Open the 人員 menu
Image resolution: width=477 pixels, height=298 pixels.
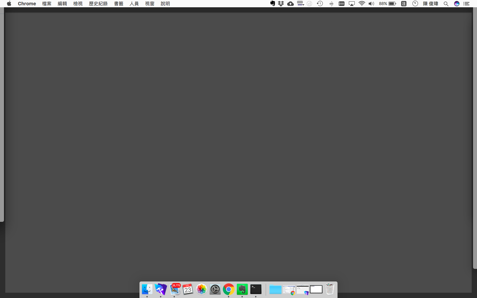click(x=134, y=4)
